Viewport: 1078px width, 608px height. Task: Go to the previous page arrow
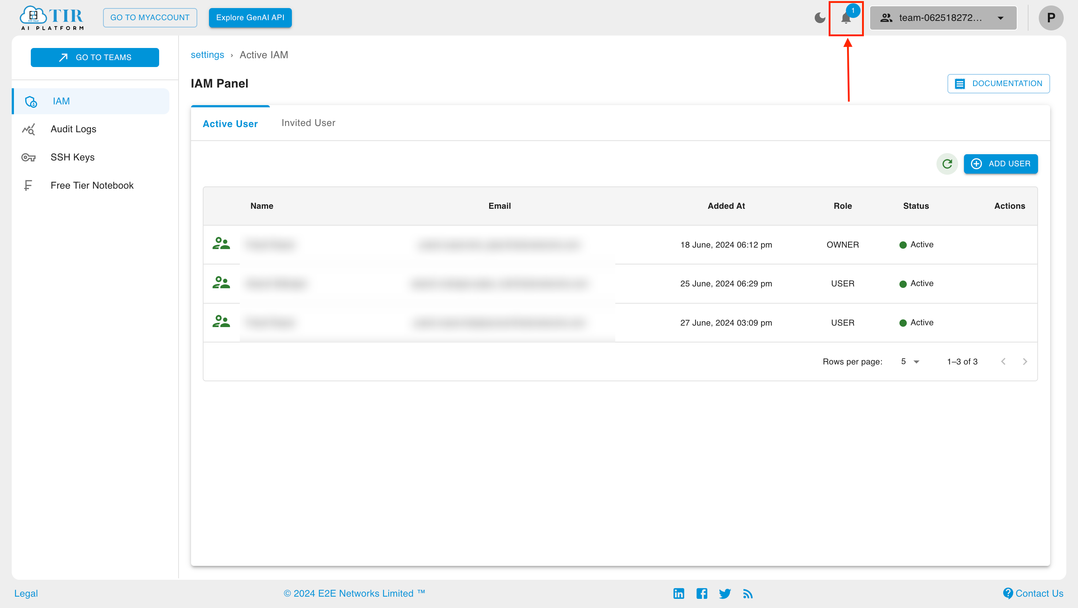click(x=1003, y=362)
